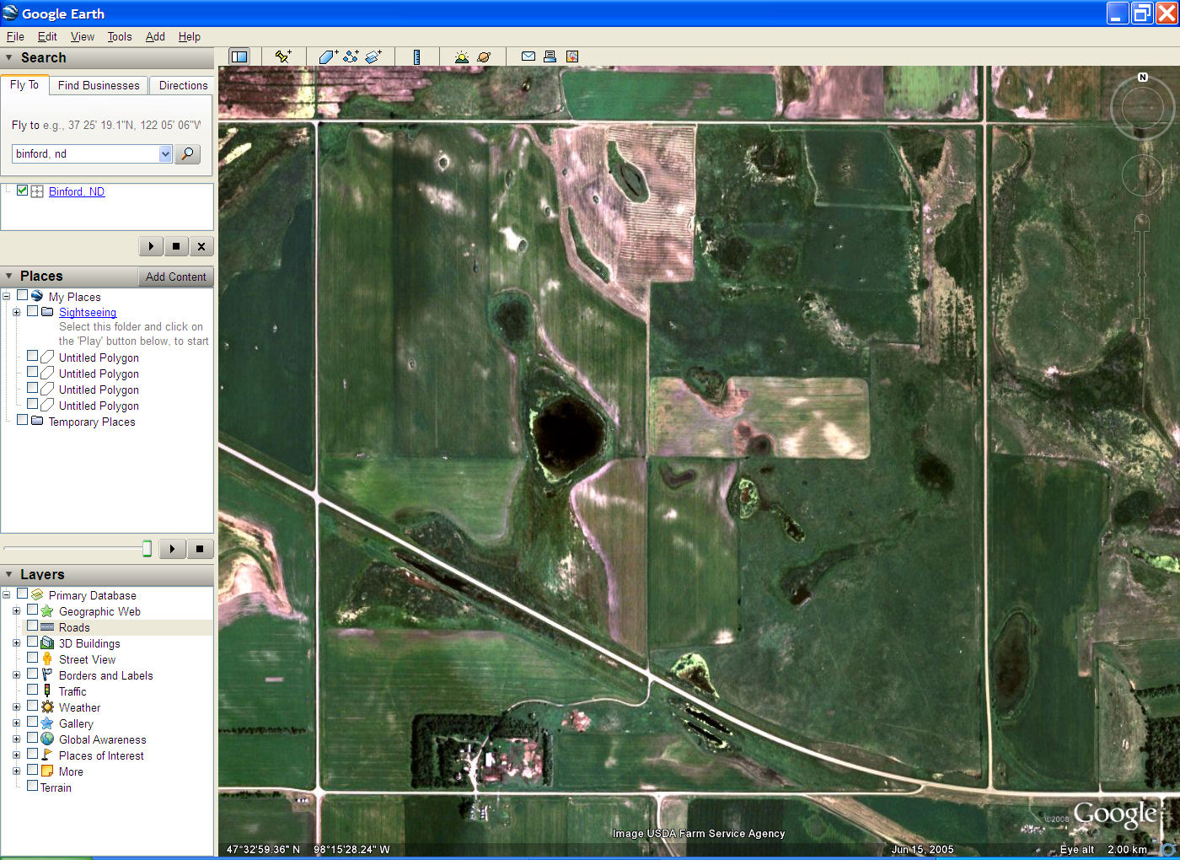Click the look-around compass ring
This screenshot has height=860, width=1180.
[x=1142, y=108]
